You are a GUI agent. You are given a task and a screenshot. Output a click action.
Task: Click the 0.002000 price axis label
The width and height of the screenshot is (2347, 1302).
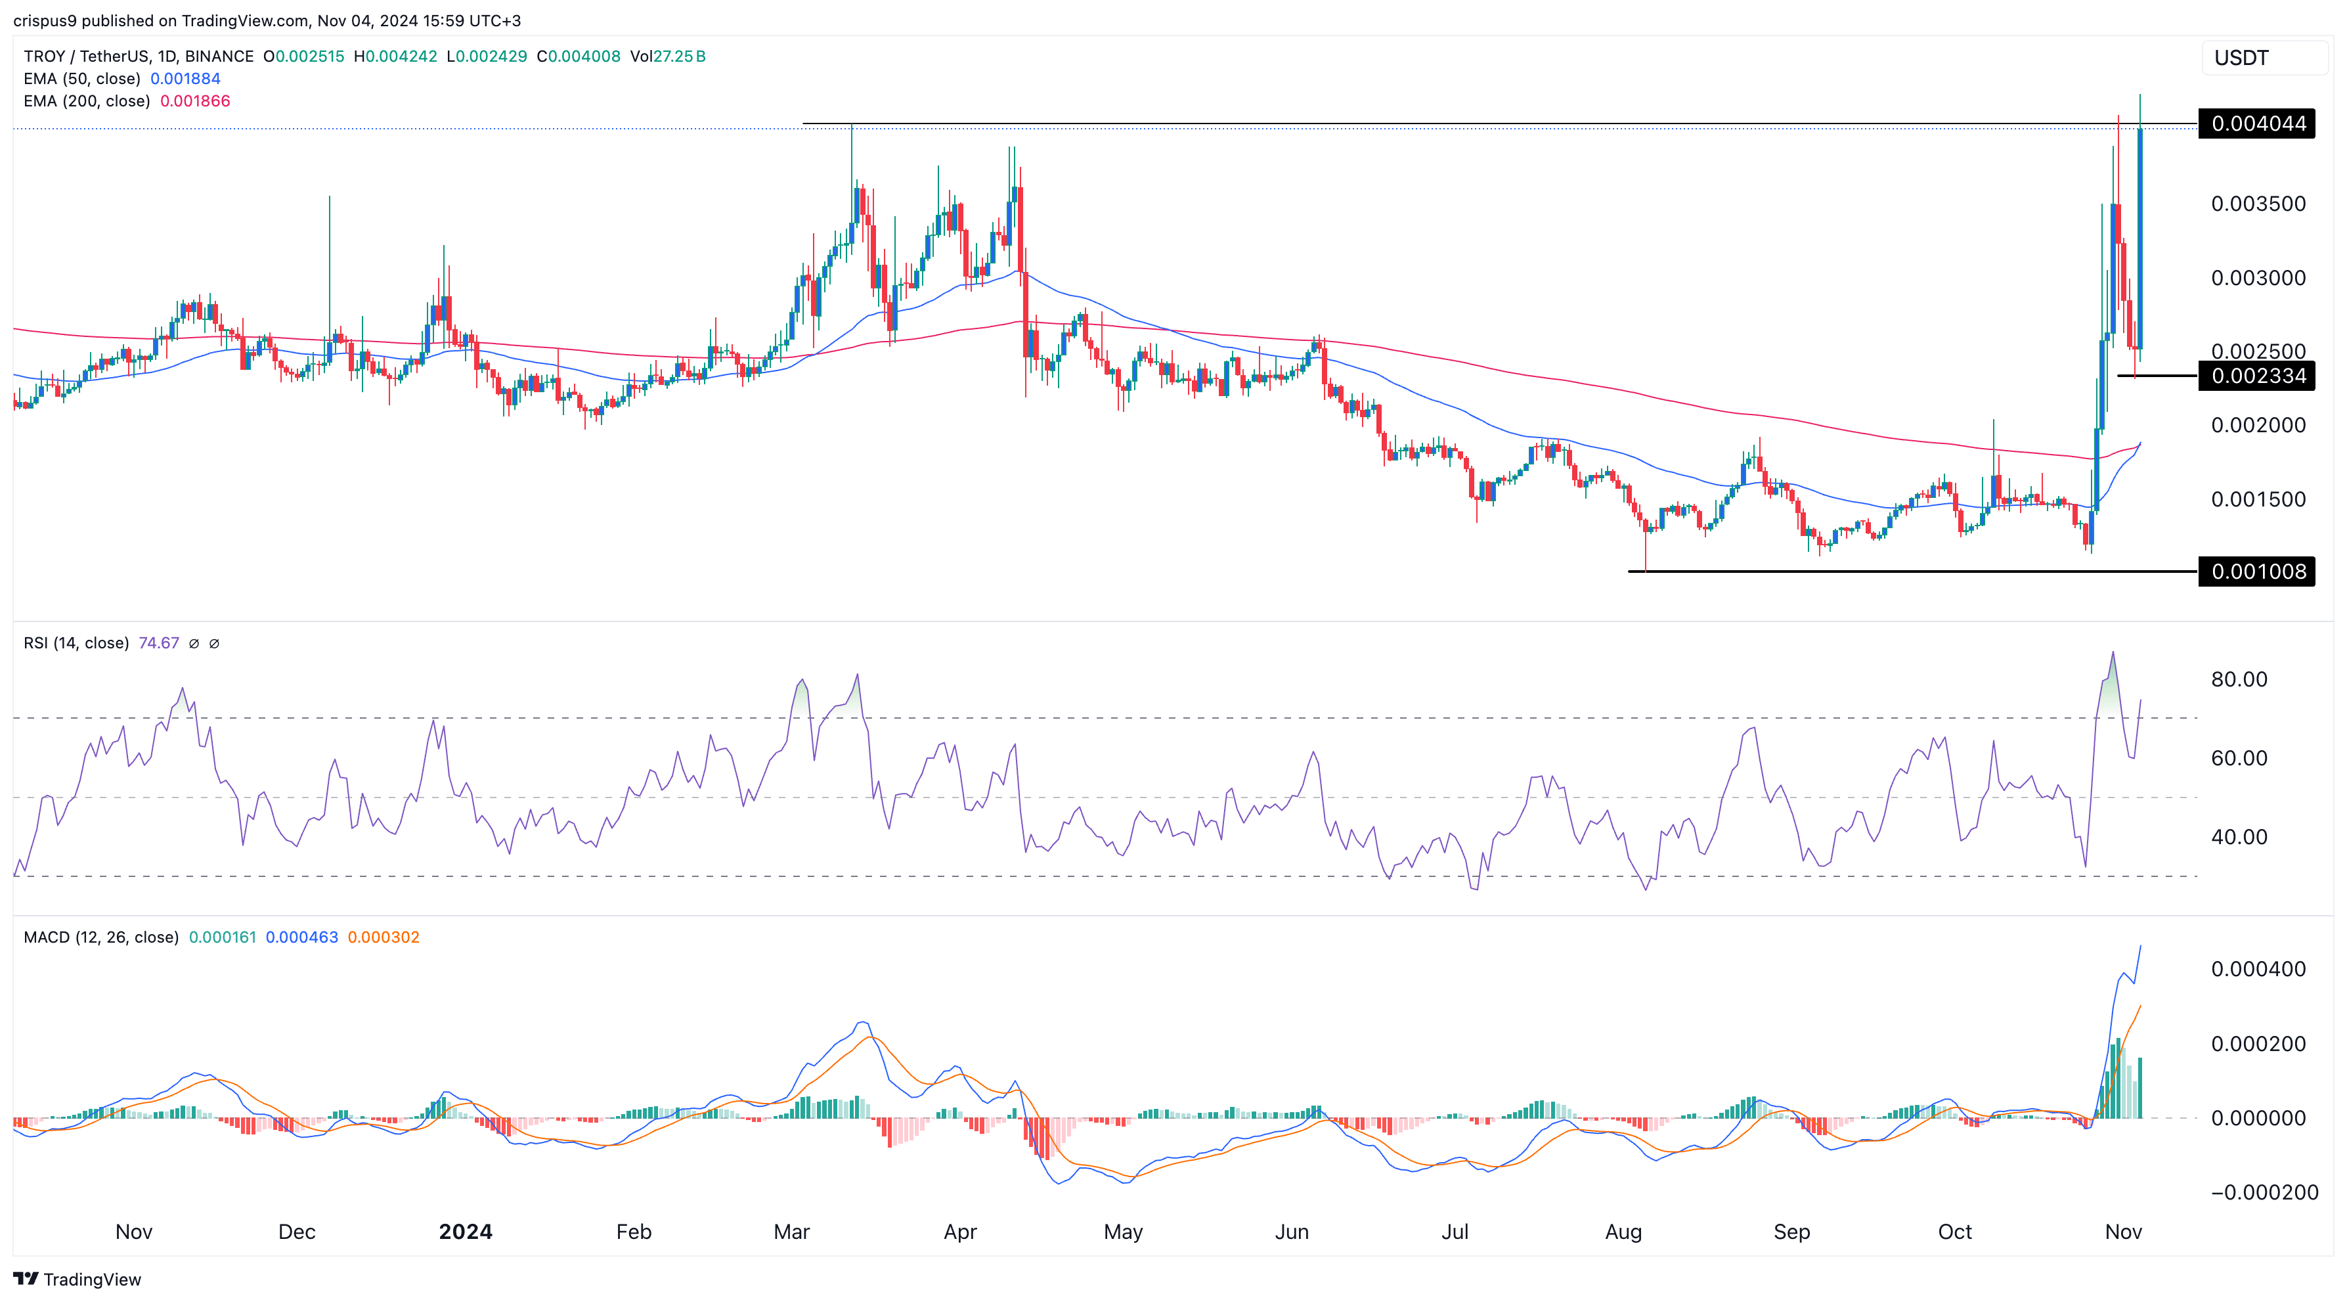tap(2258, 424)
